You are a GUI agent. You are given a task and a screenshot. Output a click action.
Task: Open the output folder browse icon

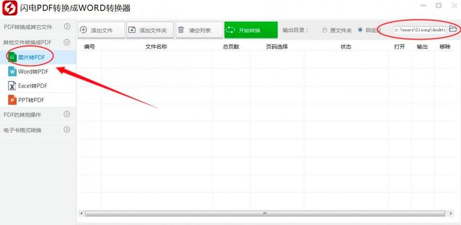point(453,29)
